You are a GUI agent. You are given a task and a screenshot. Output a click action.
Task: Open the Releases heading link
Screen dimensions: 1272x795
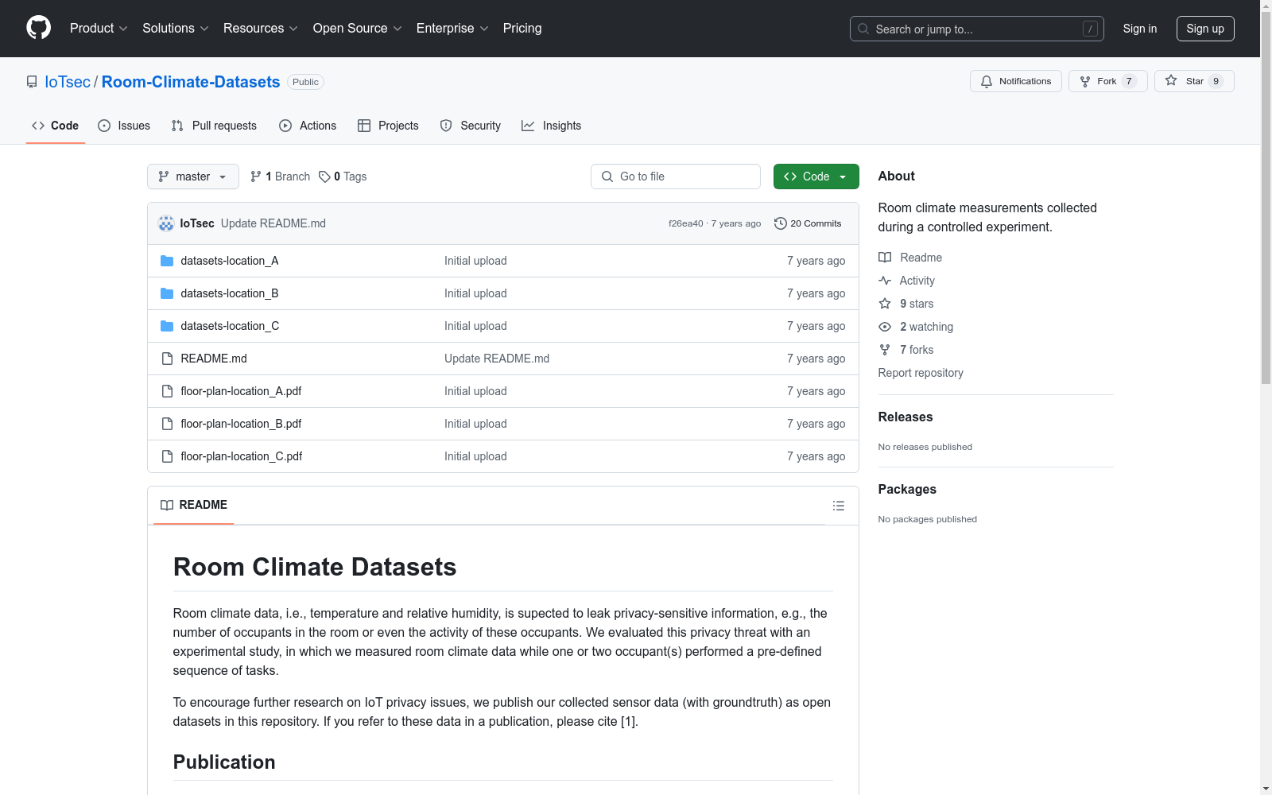click(906, 417)
